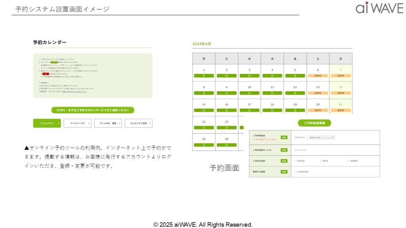
Task: Open the コムズハウス service option
Action: [x=138, y=123]
